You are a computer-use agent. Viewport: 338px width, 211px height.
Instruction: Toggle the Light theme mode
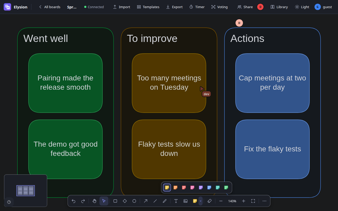[x=302, y=7]
